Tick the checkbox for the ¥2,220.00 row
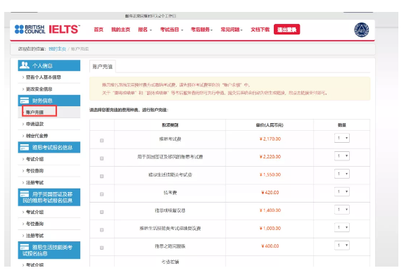Viewport: 404px width, 280px height. coord(102,158)
